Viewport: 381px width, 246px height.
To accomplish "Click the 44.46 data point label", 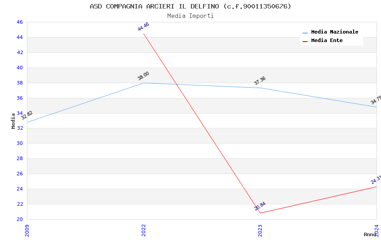I will pos(143,26).
